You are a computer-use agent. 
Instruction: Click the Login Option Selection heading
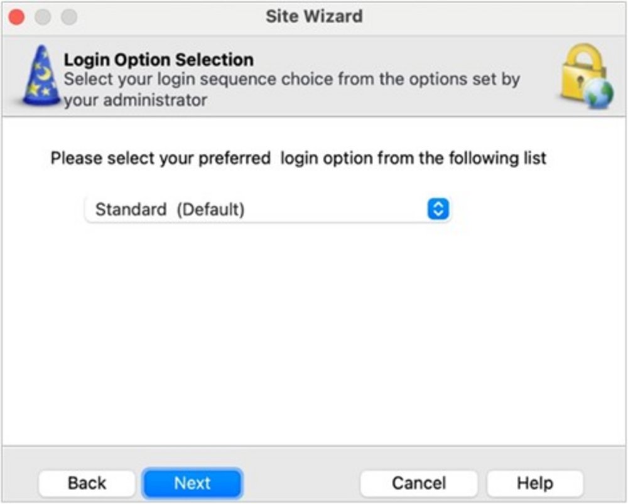click(x=159, y=60)
